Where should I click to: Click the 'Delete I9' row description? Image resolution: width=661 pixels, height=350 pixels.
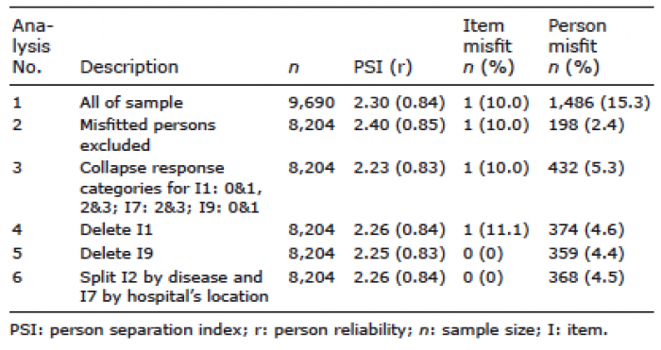point(116,254)
